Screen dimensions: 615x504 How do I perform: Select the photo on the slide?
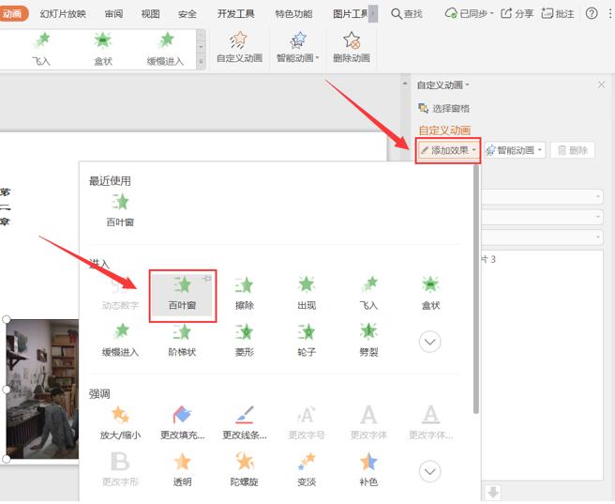[42, 389]
